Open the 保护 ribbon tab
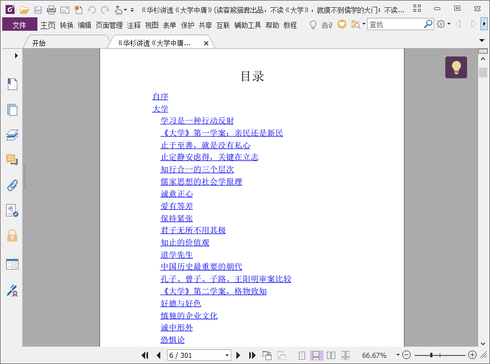 tap(188, 25)
